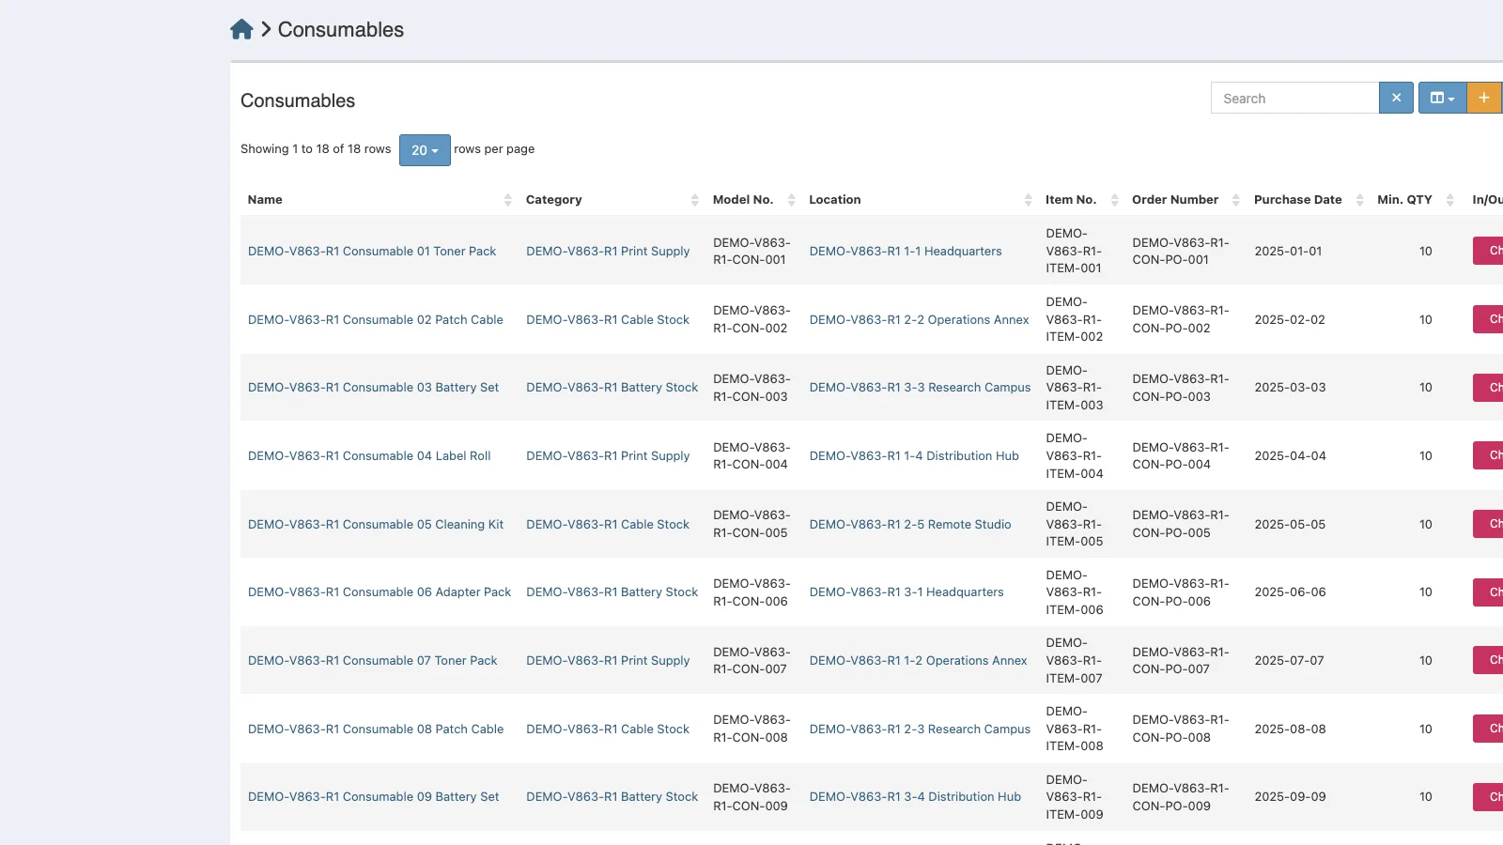Sort by the Location column
The width and height of the screenshot is (1503, 845).
click(920, 200)
